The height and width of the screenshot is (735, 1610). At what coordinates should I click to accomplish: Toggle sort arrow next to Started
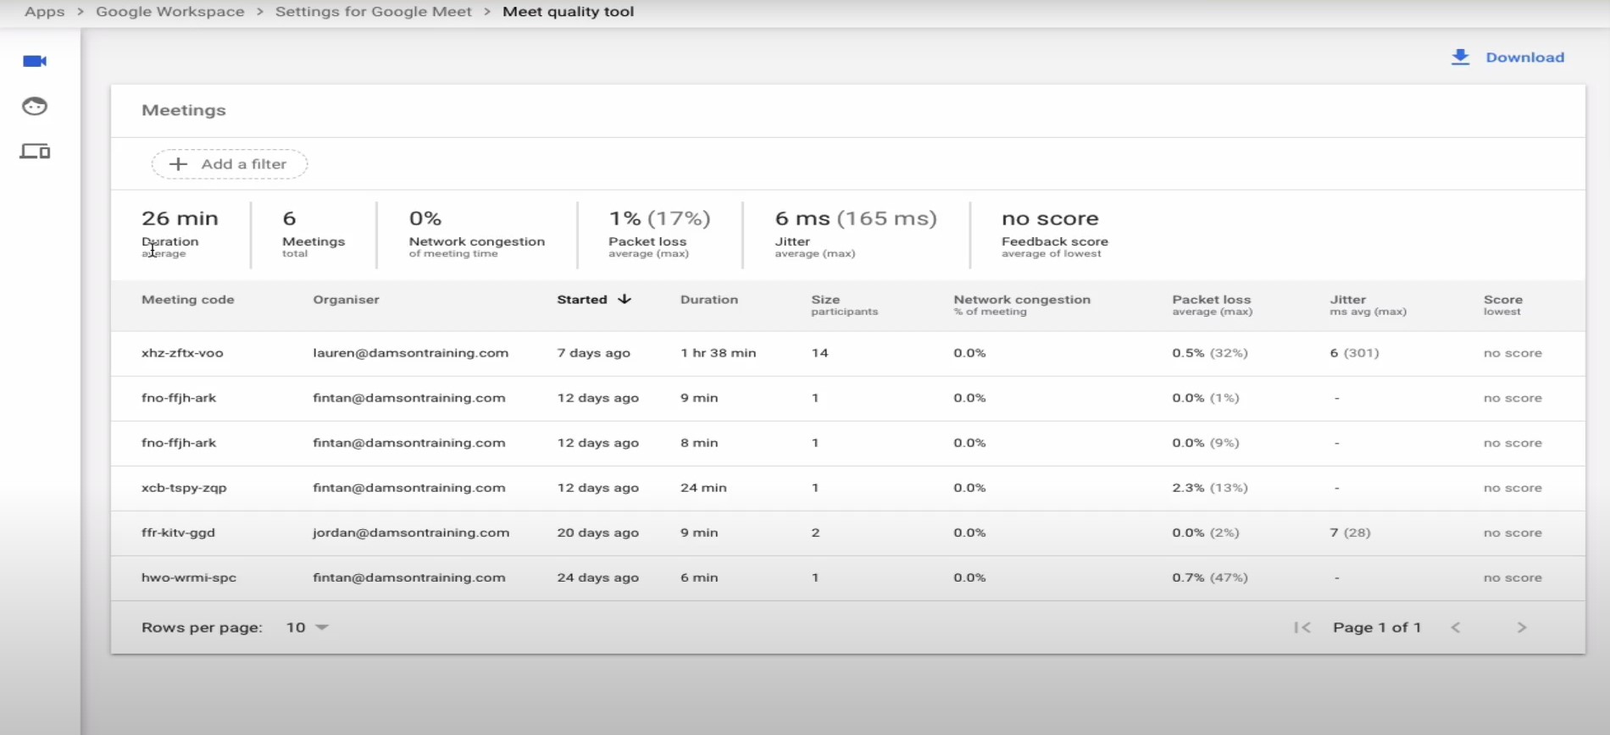pyautogui.click(x=625, y=299)
